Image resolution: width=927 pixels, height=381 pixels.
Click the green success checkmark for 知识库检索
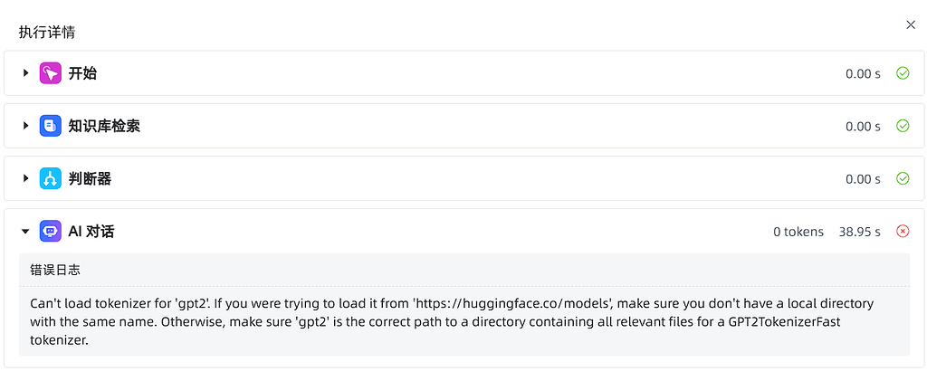click(903, 126)
